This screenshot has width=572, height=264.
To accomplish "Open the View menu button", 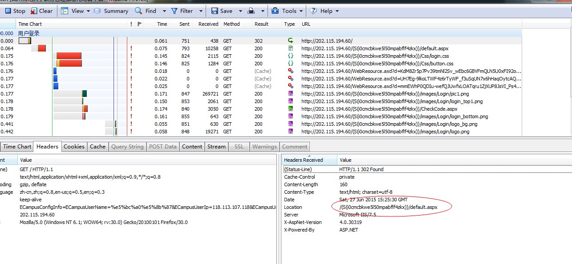I will (73, 11).
